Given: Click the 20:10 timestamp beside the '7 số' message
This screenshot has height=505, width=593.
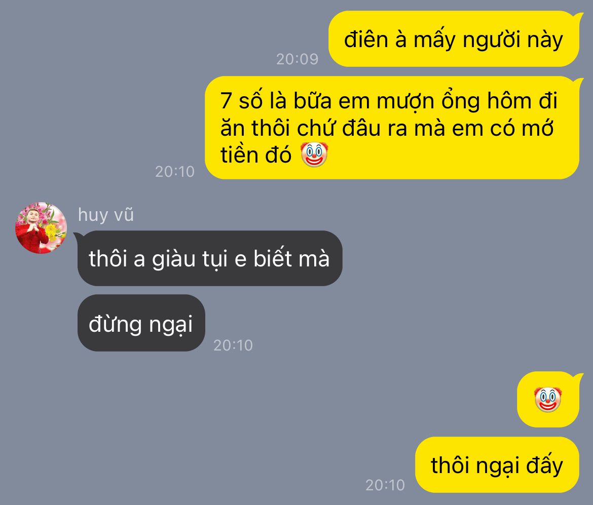Looking at the screenshot, I should (x=175, y=172).
